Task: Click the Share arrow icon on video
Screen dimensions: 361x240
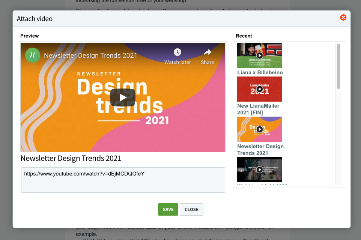Action: pos(208,52)
